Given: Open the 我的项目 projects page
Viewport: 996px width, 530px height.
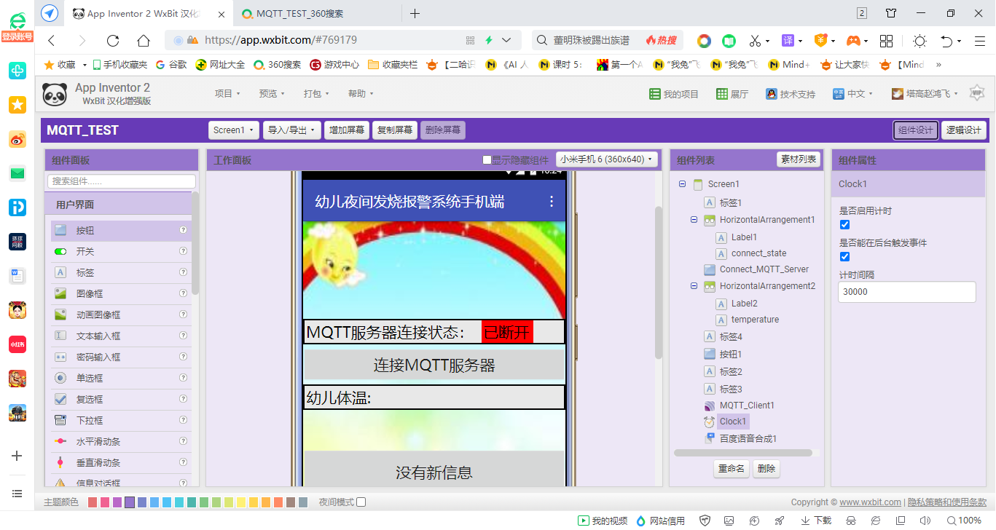Looking at the screenshot, I should [674, 94].
